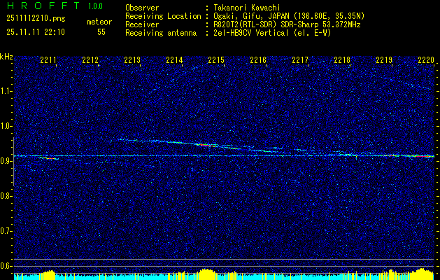Image resolution: width=440 pixels, height=280 pixels.
Task: Click the 2211 time marker
Action: (48, 60)
